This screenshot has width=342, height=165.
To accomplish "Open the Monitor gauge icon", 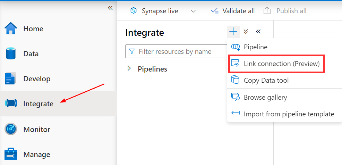I will [11, 129].
